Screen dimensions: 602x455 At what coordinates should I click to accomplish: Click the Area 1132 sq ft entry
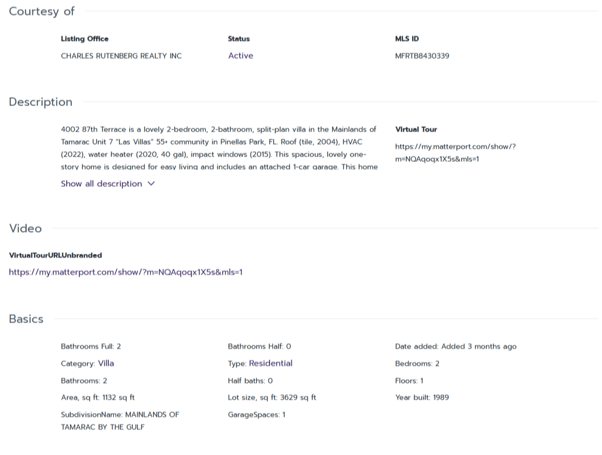pos(97,398)
